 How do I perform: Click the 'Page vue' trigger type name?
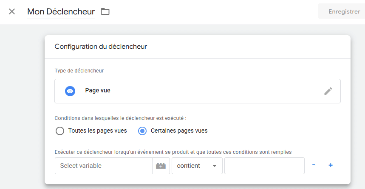pyautogui.click(x=98, y=91)
